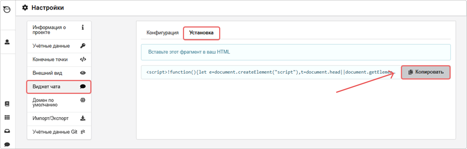Click inside the script snippet code field

pos(271,72)
